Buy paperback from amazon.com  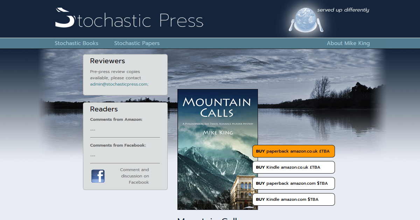click(293, 183)
